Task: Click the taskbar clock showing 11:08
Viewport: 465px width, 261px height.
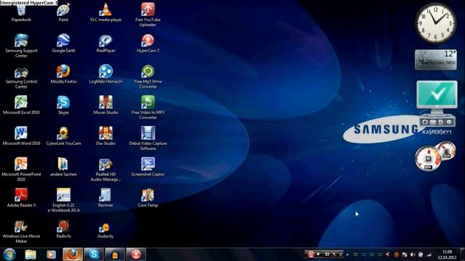Action: point(447,254)
